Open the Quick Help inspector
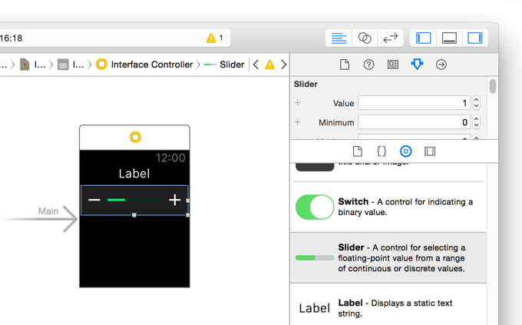Viewport: 522px width, 325px height. tap(368, 65)
